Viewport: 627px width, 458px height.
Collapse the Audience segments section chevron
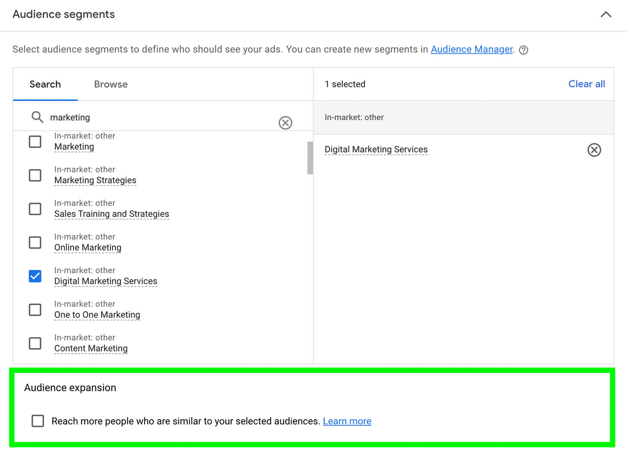[x=606, y=14]
